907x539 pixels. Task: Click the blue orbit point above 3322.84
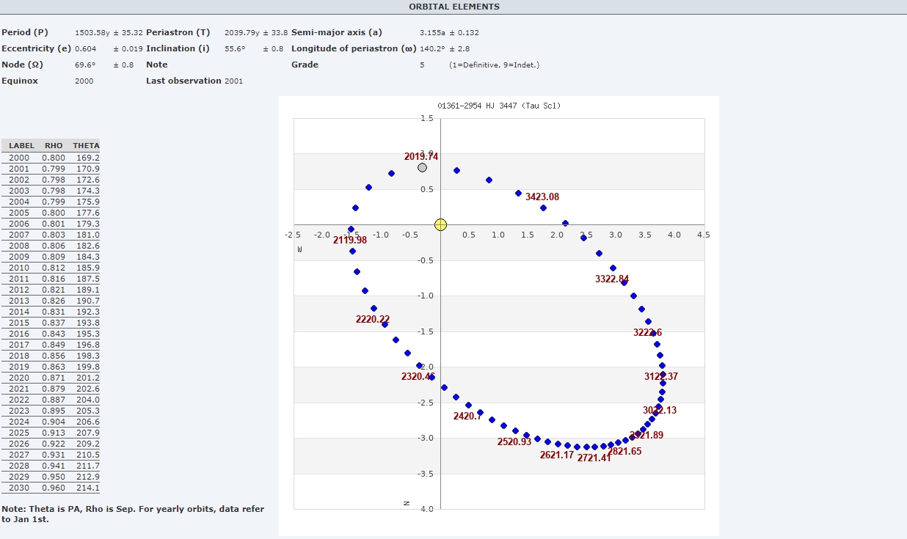pyautogui.click(x=613, y=268)
